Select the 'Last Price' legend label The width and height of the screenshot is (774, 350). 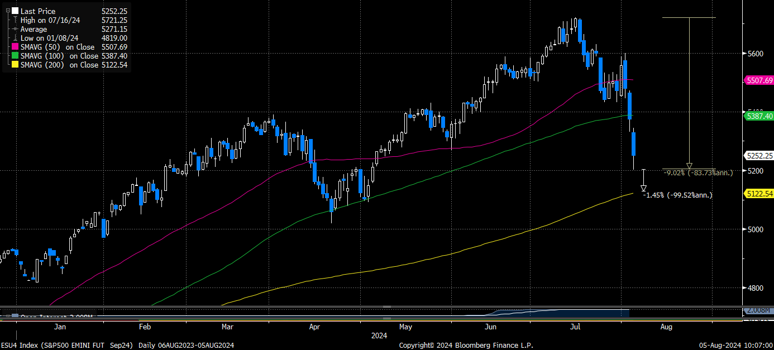[38, 11]
